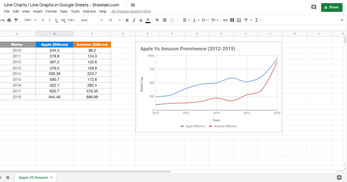Insert a chart from the toolbar
This screenshot has width=347, height=182.
coord(239,20)
